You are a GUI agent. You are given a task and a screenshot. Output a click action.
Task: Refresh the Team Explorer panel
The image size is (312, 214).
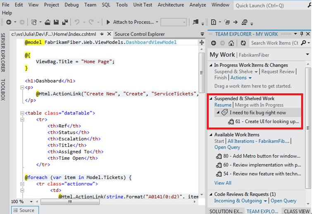[x=243, y=43]
